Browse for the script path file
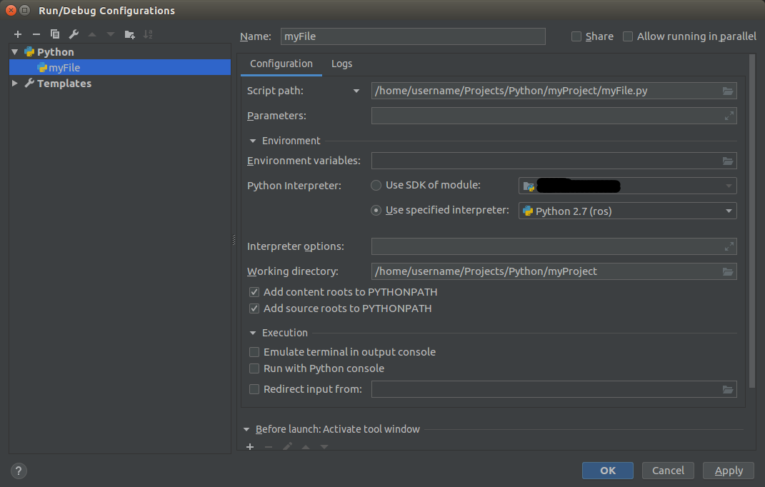The image size is (765, 487). click(x=728, y=91)
